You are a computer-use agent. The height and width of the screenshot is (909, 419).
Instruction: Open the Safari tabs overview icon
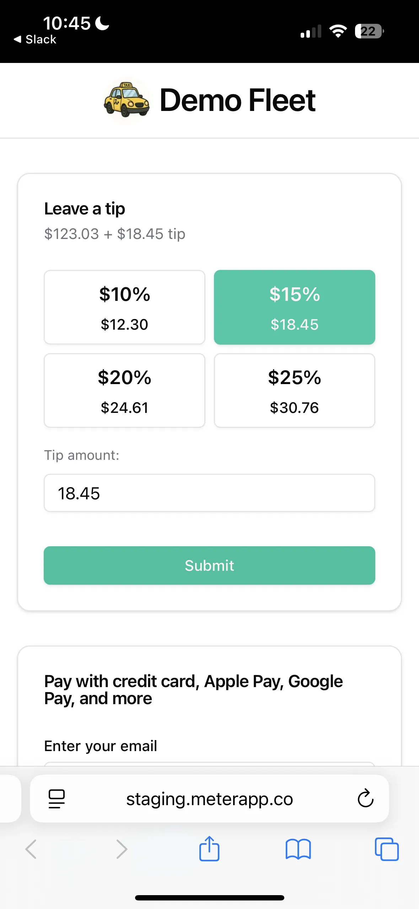[387, 849]
